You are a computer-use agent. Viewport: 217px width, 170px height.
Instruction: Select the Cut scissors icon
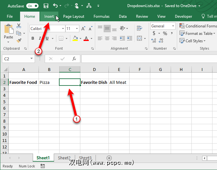click(19, 26)
